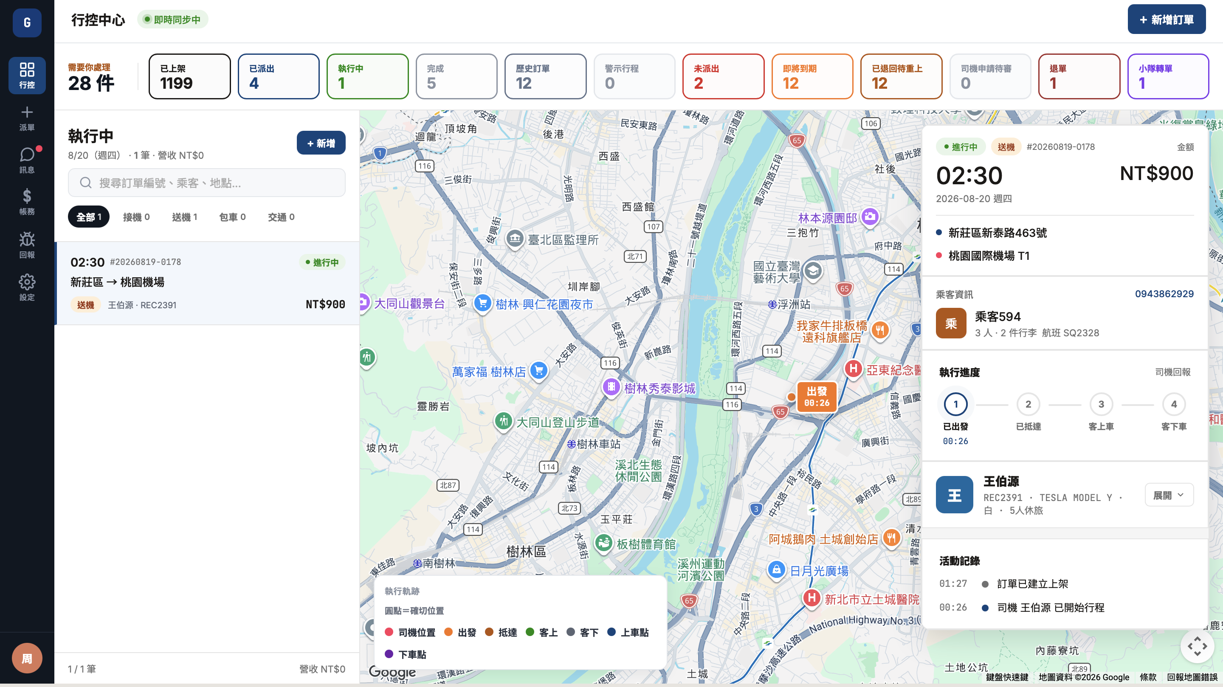Open the 執行中 1 status card
Screen dimensions: 1223x687
pyautogui.click(x=367, y=76)
